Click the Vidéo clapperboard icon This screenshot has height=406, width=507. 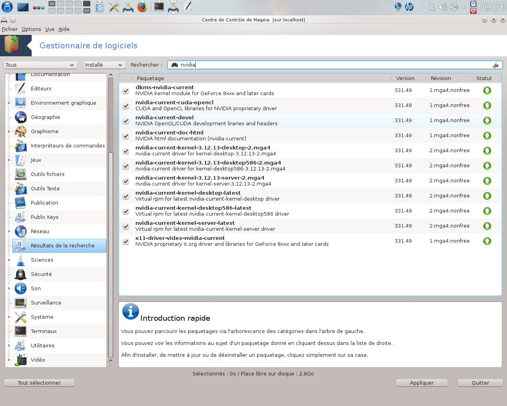(21, 360)
